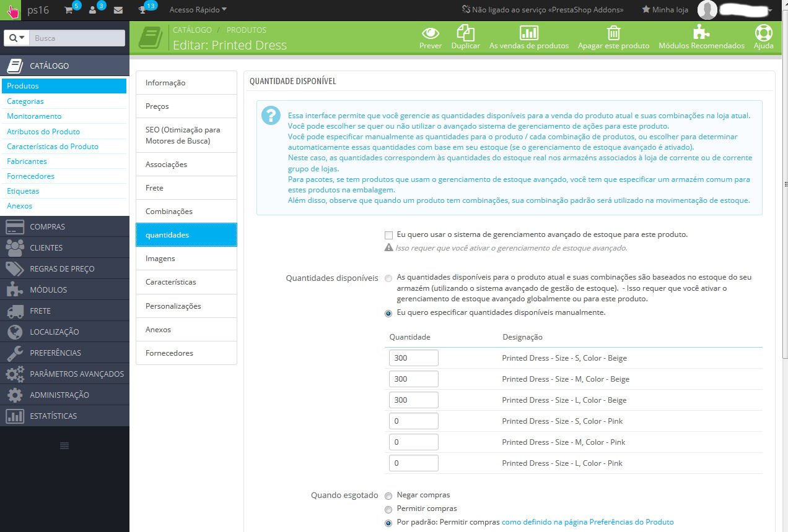Edit quantity for Size M Beige
Screen dimensions: 788x532
414,379
